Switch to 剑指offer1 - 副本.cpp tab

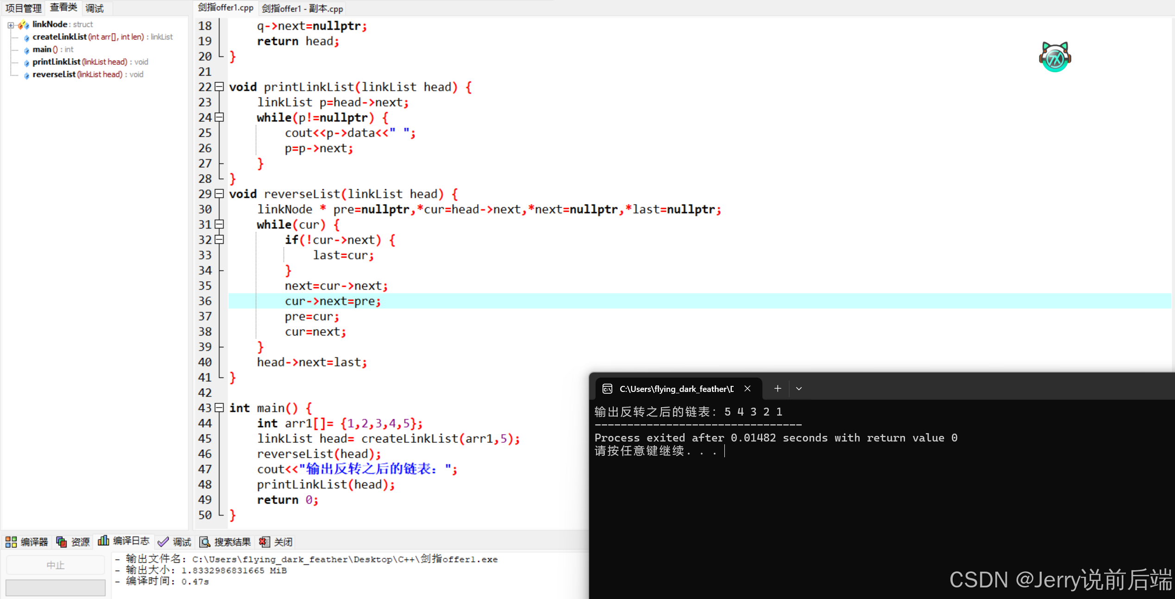(x=302, y=8)
